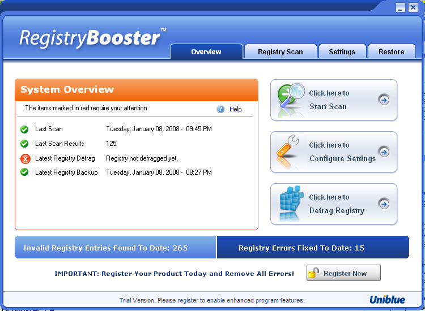This screenshot has height=311, width=425.
Task: Click the padlock icon on Register Now
Action: (313, 273)
